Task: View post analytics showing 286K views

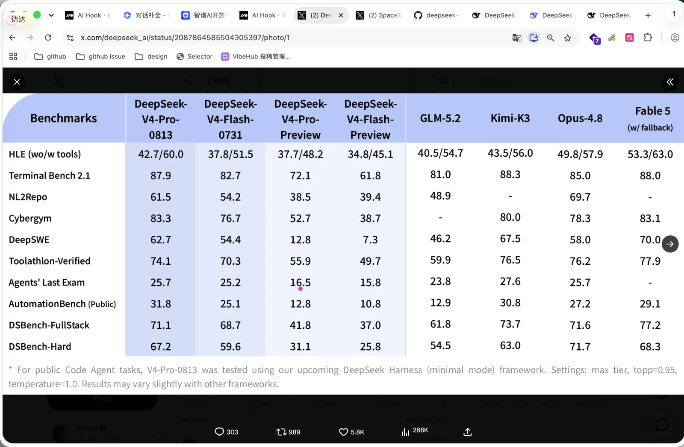Action: click(415, 431)
